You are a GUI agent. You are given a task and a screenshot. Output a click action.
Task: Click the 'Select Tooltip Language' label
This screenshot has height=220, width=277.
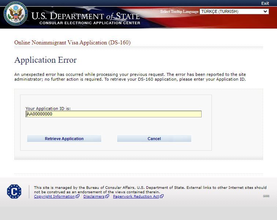click(179, 11)
